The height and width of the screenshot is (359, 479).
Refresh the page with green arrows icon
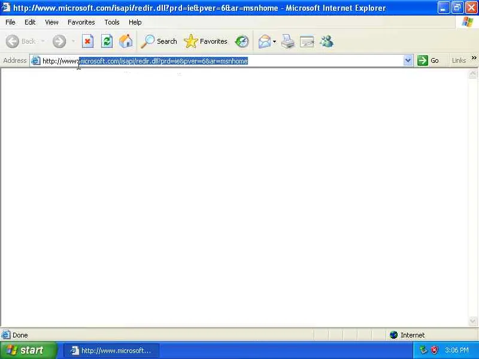pyautogui.click(x=107, y=41)
